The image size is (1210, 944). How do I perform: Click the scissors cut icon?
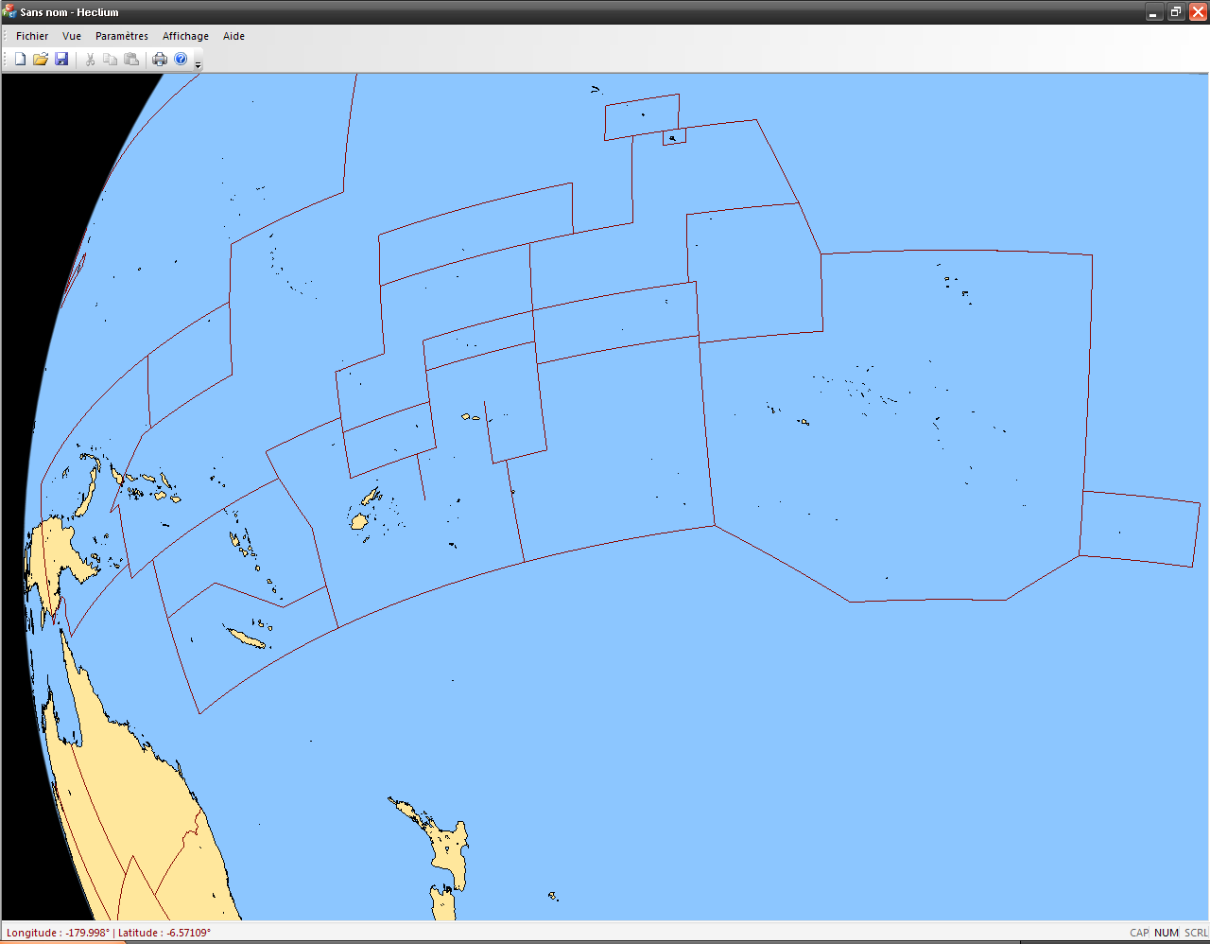[91, 60]
